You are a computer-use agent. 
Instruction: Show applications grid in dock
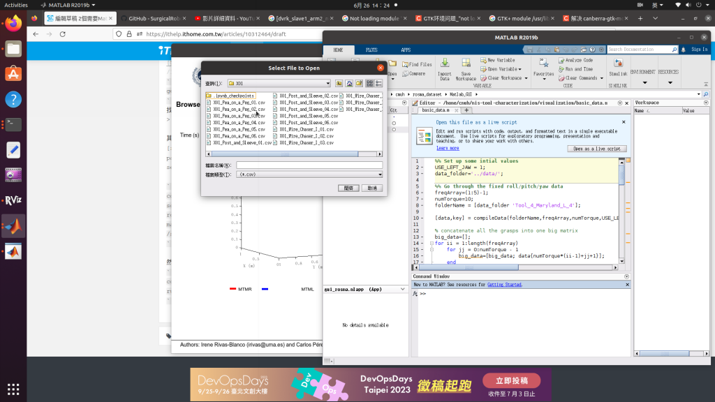tap(13, 389)
